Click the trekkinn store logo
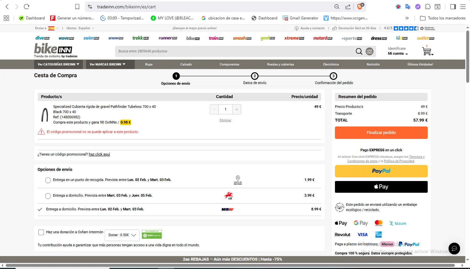Image resolution: width=470 pixels, height=269 pixels. click(x=140, y=38)
